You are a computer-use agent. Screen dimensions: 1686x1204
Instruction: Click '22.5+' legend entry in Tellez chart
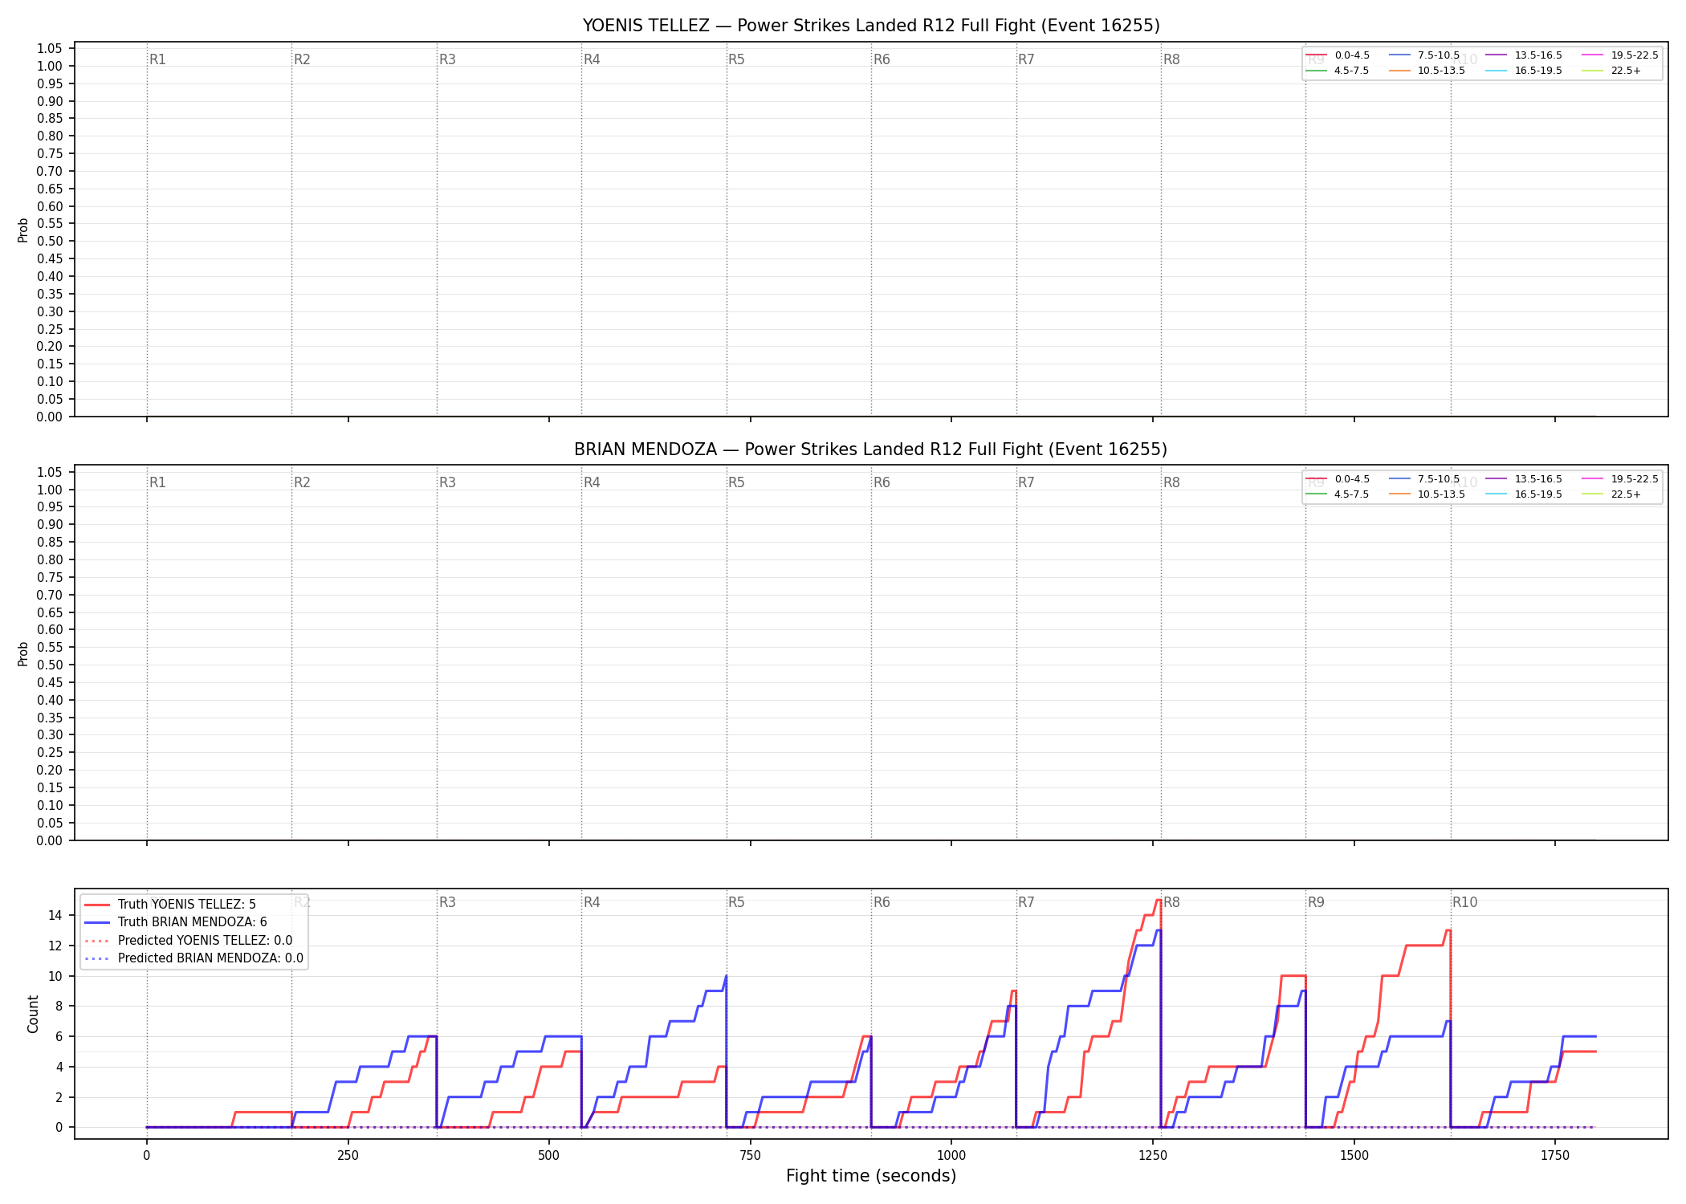(x=1612, y=71)
